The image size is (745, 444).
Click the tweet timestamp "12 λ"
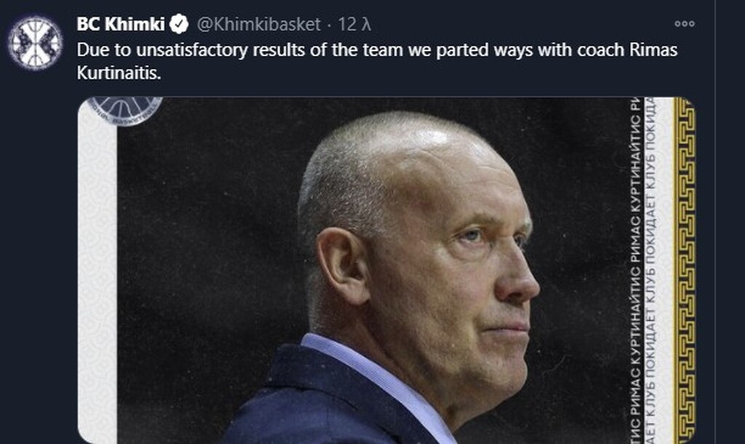[355, 25]
